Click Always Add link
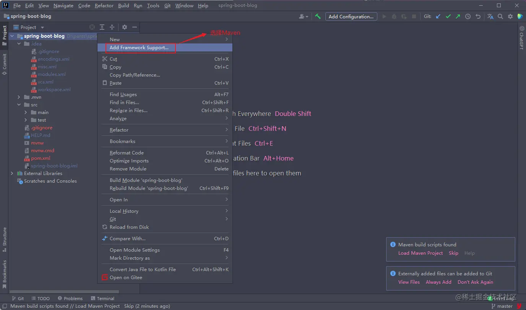 point(438,282)
